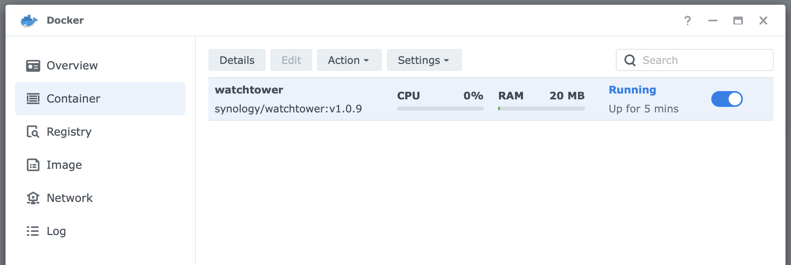Open the Network icon in sidebar

pyautogui.click(x=33, y=198)
